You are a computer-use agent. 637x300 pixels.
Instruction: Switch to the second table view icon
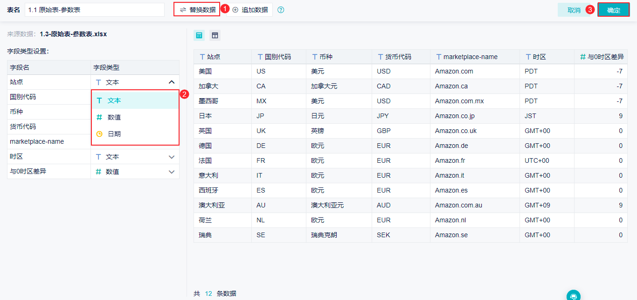point(215,35)
